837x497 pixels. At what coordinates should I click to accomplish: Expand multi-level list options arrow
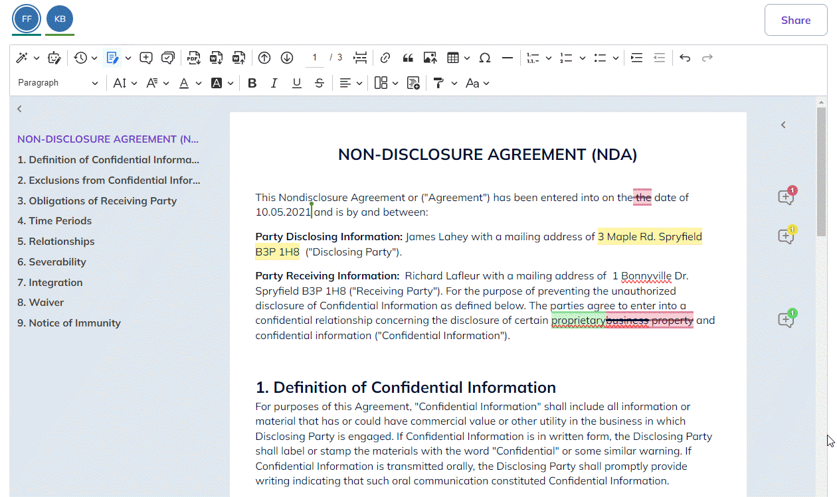coord(549,58)
